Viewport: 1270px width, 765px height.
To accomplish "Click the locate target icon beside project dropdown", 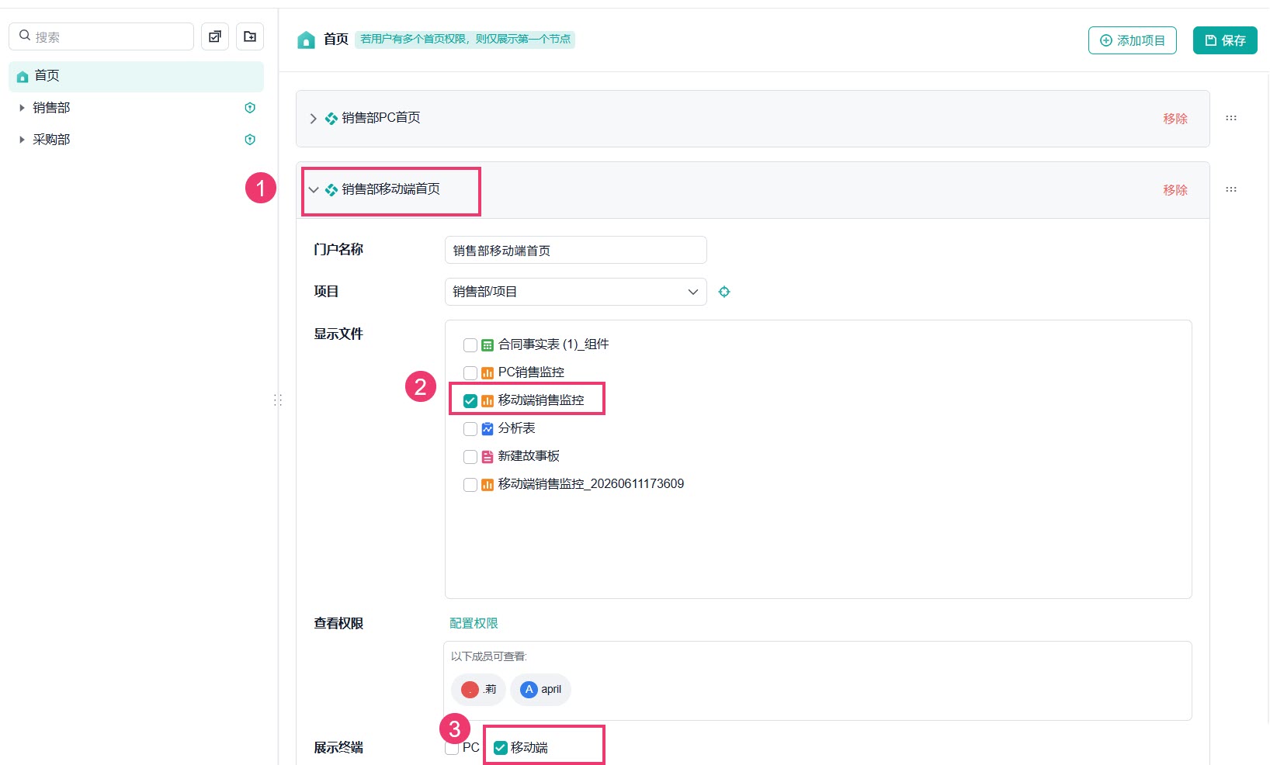I will point(724,292).
